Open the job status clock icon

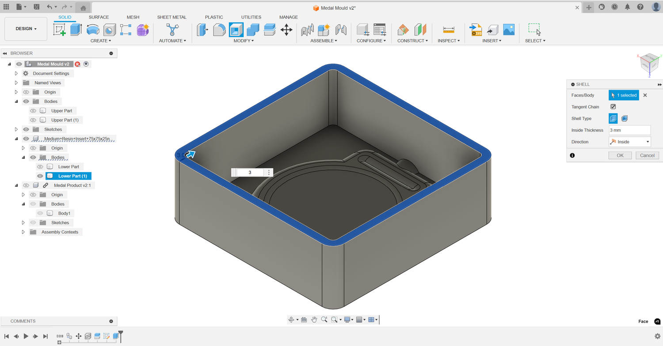point(614,7)
